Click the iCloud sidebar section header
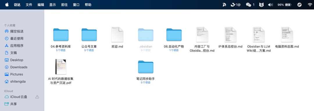Screen dimensions: 314x111 9,91
